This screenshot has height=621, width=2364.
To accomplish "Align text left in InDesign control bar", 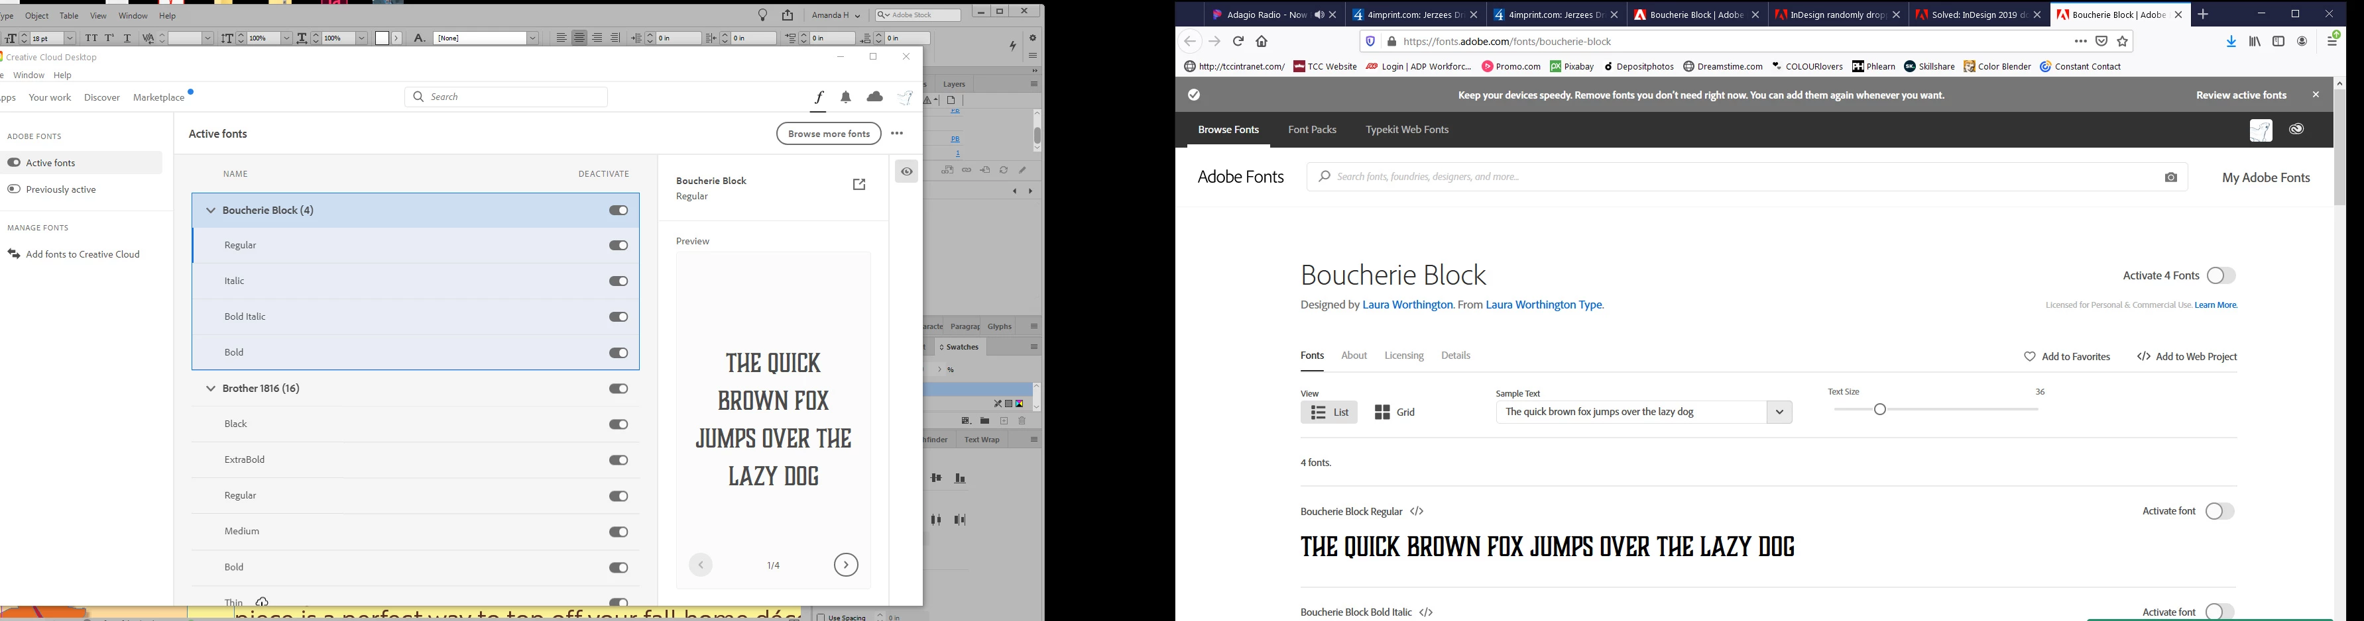I will [x=561, y=38].
